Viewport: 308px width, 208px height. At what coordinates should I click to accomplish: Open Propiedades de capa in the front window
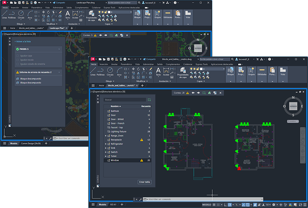pos(183,73)
